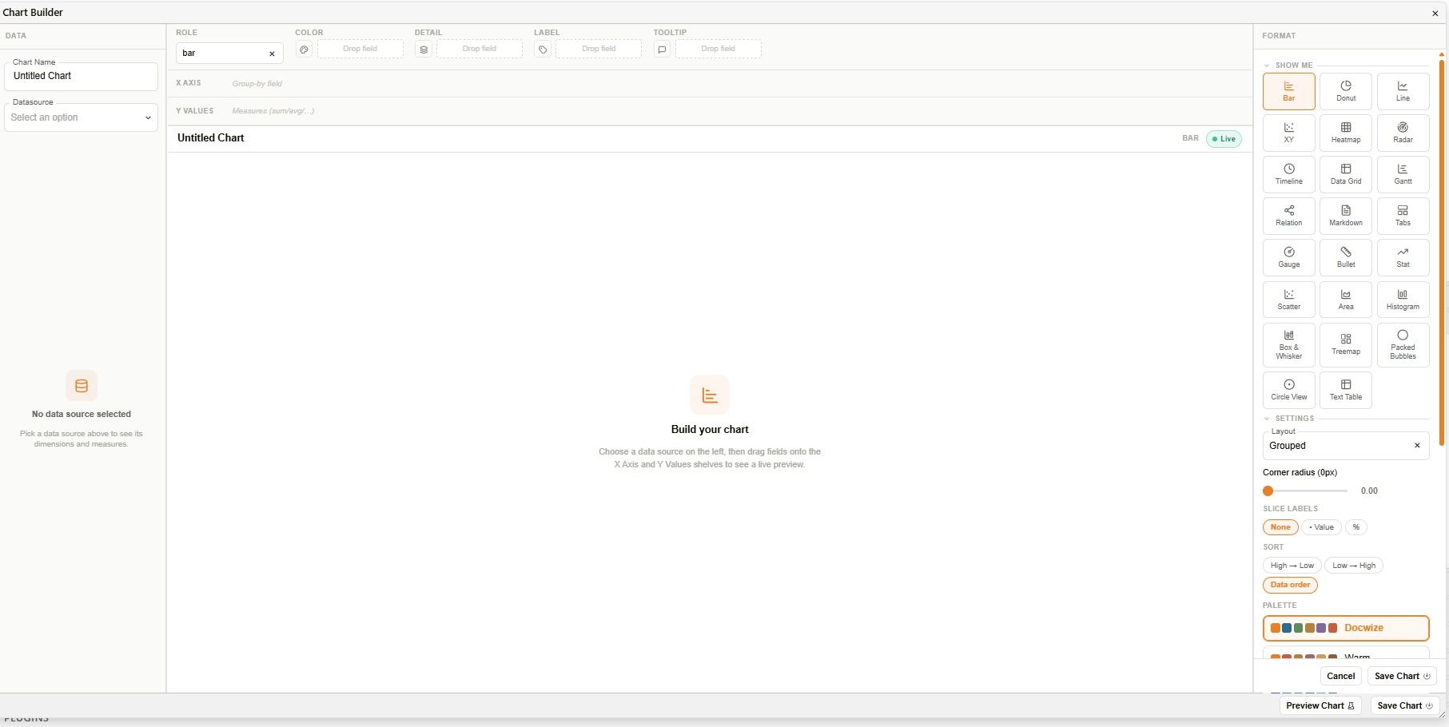Select the Donut chart type
The height and width of the screenshot is (727, 1449).
point(1346,91)
